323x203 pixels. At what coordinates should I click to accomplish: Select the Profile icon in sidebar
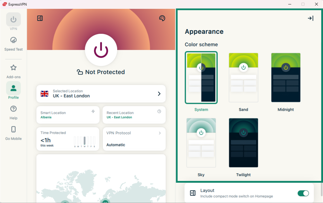tap(13, 88)
